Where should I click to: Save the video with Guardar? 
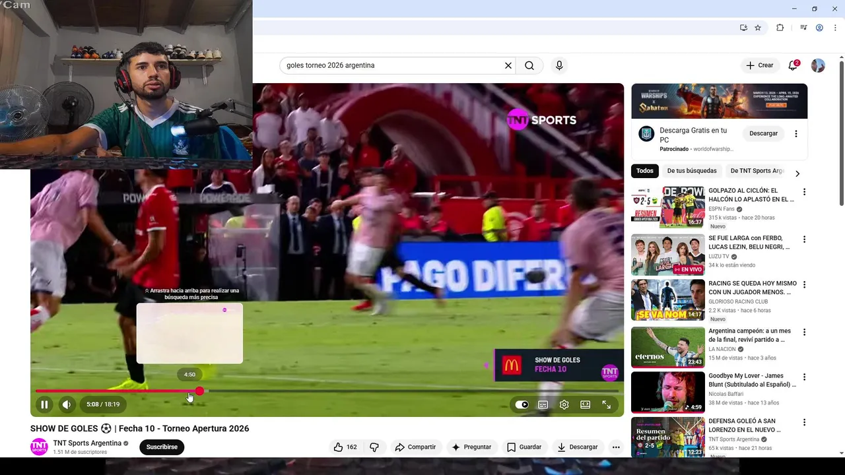(x=524, y=447)
